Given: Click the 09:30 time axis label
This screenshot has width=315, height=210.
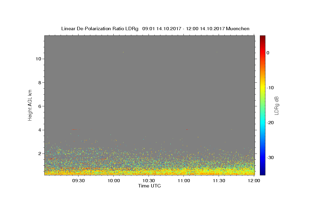Looking at the screenshot, I should (x=78, y=181).
